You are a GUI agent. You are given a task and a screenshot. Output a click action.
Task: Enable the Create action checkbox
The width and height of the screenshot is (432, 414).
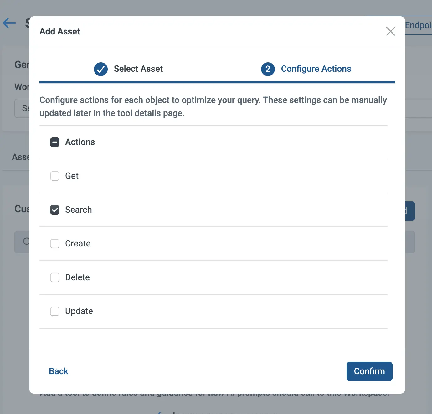click(55, 244)
